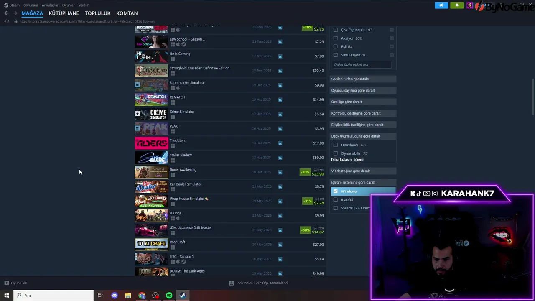Click the Stellar Blade game thumbnail

151,158
